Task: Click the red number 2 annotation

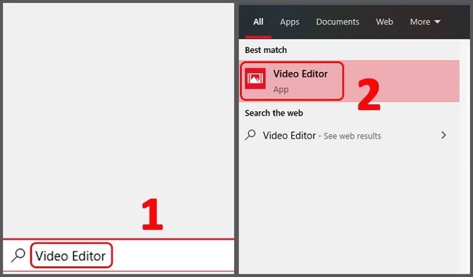Action: pyautogui.click(x=368, y=96)
